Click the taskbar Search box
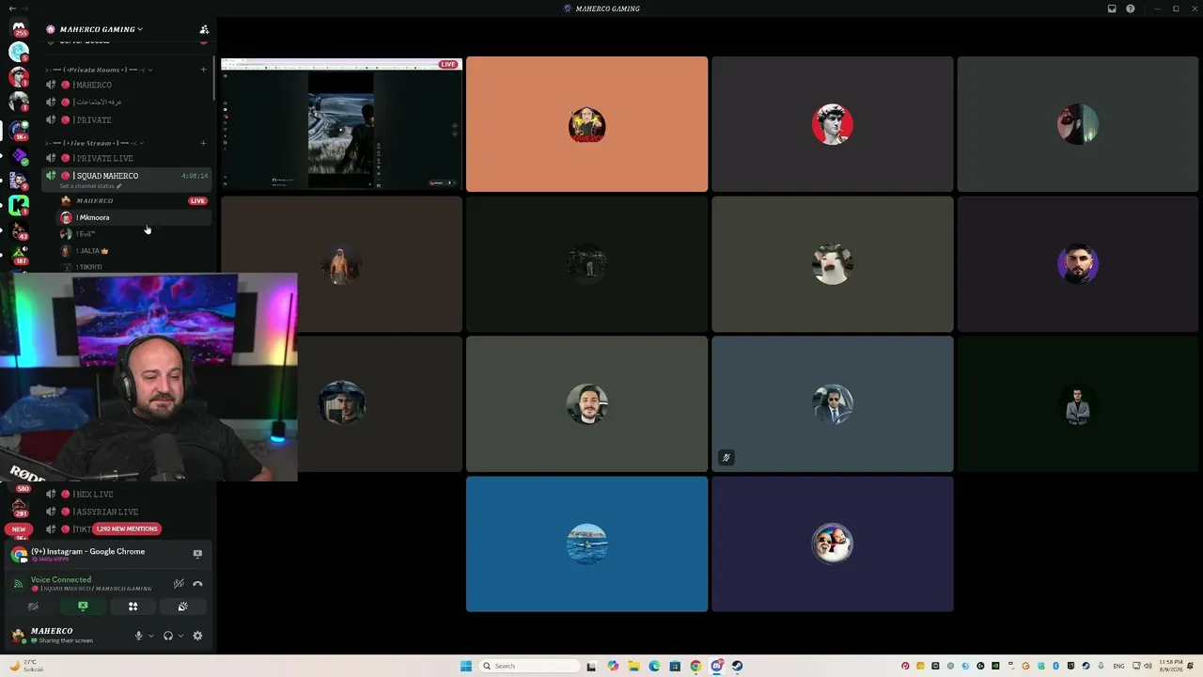 [x=529, y=666]
